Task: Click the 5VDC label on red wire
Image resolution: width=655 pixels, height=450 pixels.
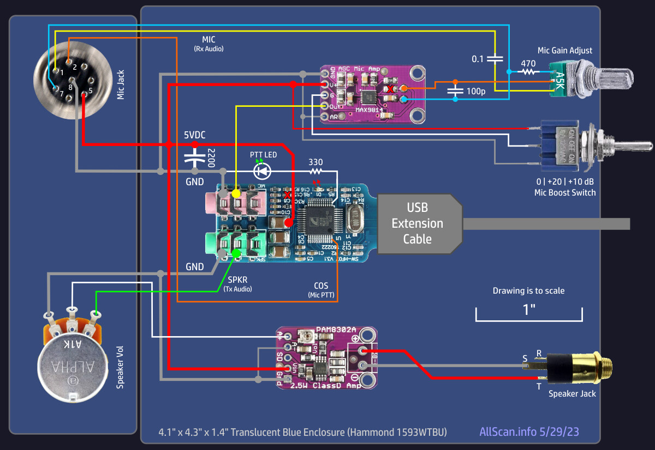Action: pyautogui.click(x=194, y=135)
